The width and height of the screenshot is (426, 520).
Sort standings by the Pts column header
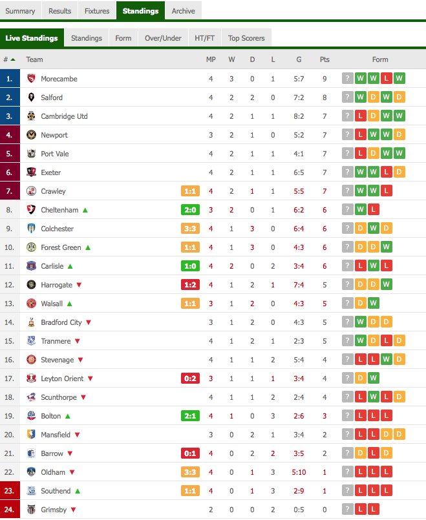tap(325, 59)
